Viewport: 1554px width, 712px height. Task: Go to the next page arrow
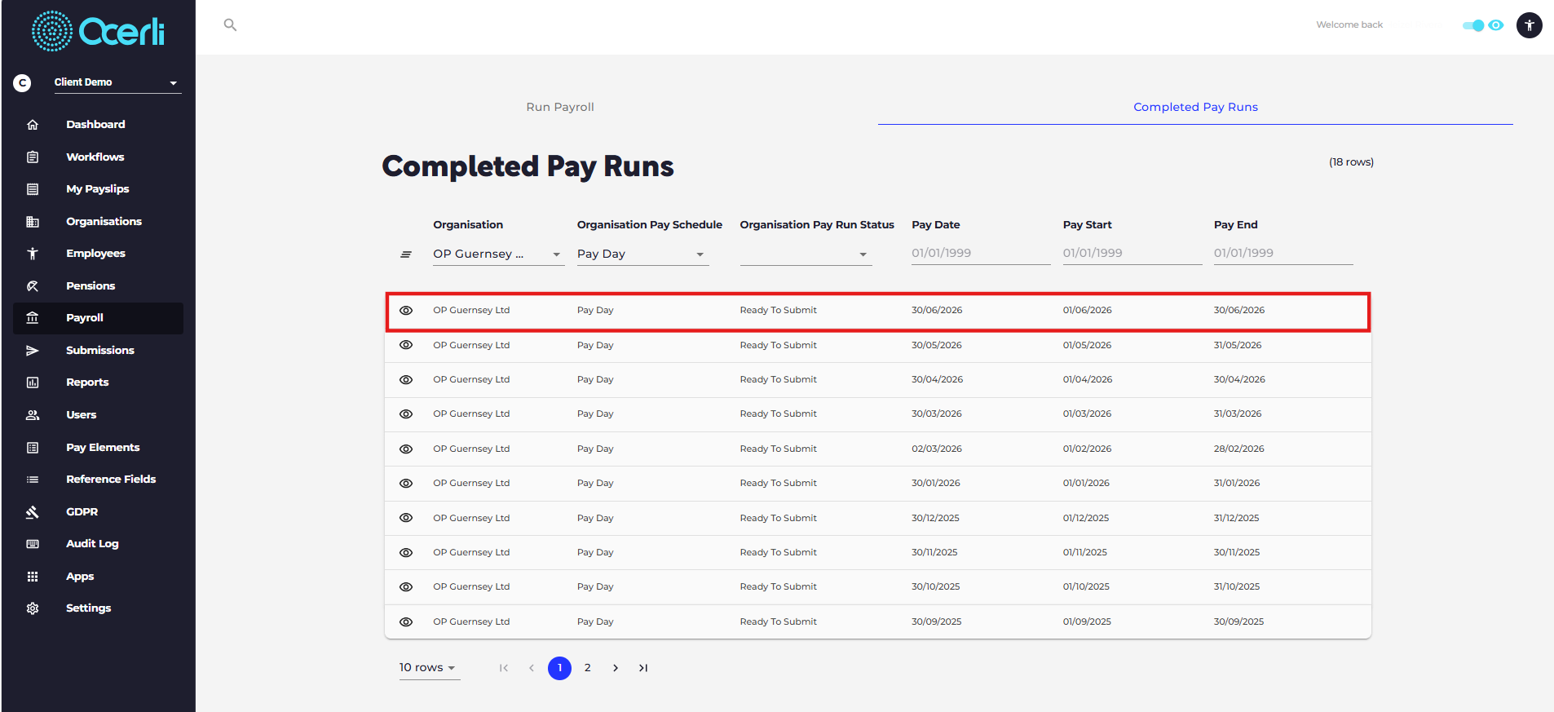pyautogui.click(x=616, y=668)
